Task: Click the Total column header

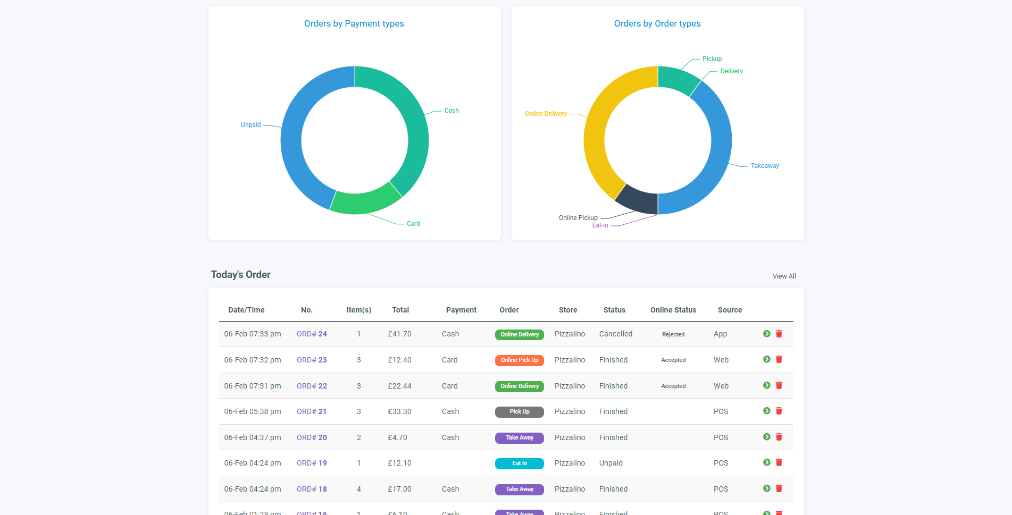Action: [x=400, y=310]
